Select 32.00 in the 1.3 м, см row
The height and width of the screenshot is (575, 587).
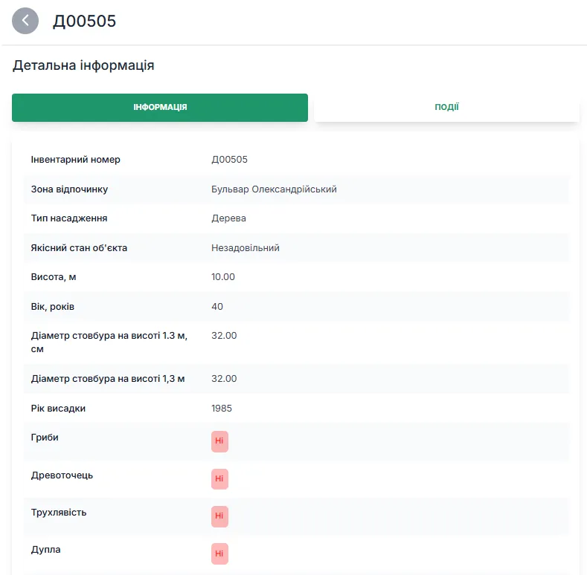click(x=224, y=336)
